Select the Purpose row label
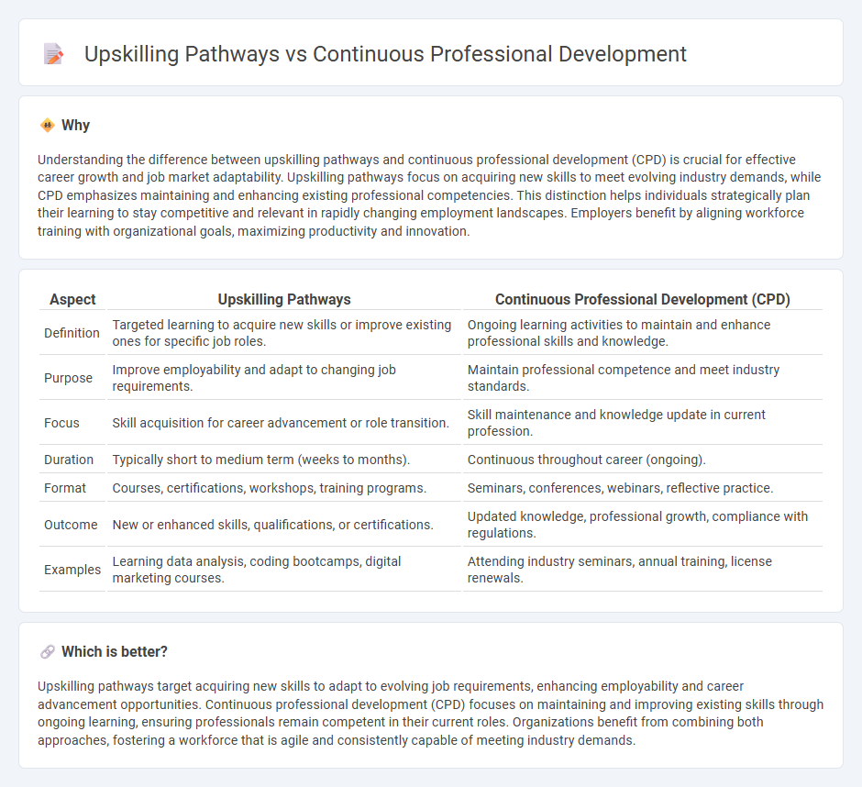862x787 pixels. coord(68,378)
